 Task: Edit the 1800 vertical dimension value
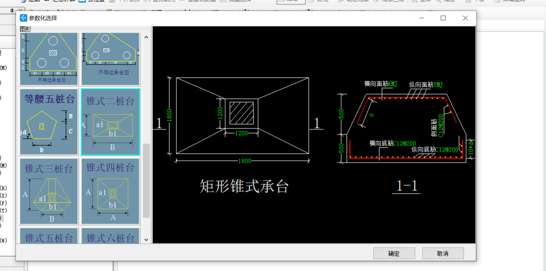169,115
